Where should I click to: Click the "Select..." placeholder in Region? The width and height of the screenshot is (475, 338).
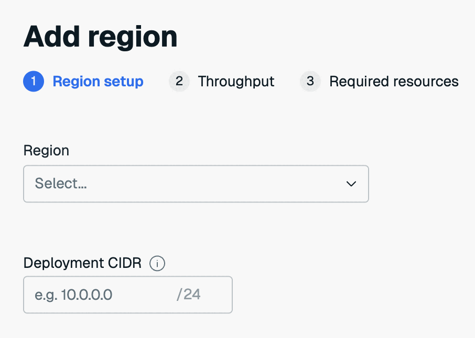click(61, 184)
